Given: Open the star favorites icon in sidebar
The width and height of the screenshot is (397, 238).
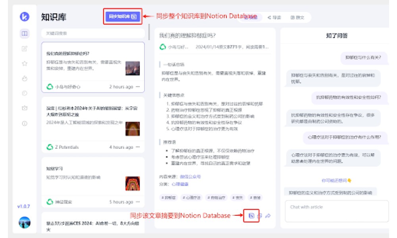Looking at the screenshot, I should point(25,63).
